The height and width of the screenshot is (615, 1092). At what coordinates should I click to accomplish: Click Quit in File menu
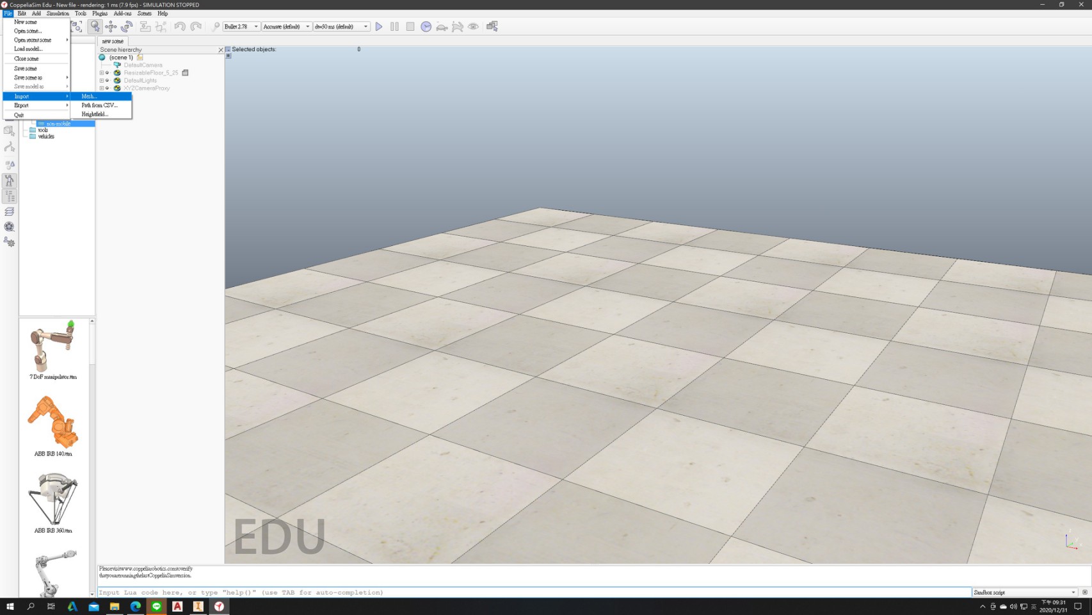tap(37, 115)
